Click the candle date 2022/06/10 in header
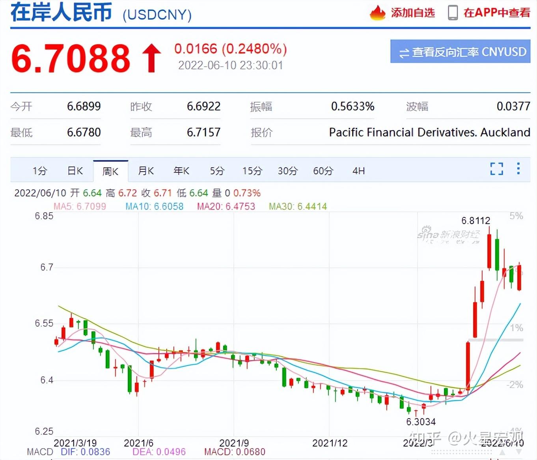Viewport: 537px width, 460px height. point(40,193)
